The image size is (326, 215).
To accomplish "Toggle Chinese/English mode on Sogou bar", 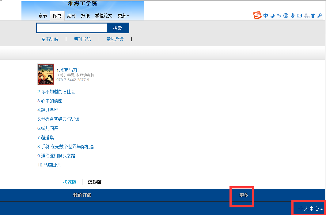I will click(266, 16).
